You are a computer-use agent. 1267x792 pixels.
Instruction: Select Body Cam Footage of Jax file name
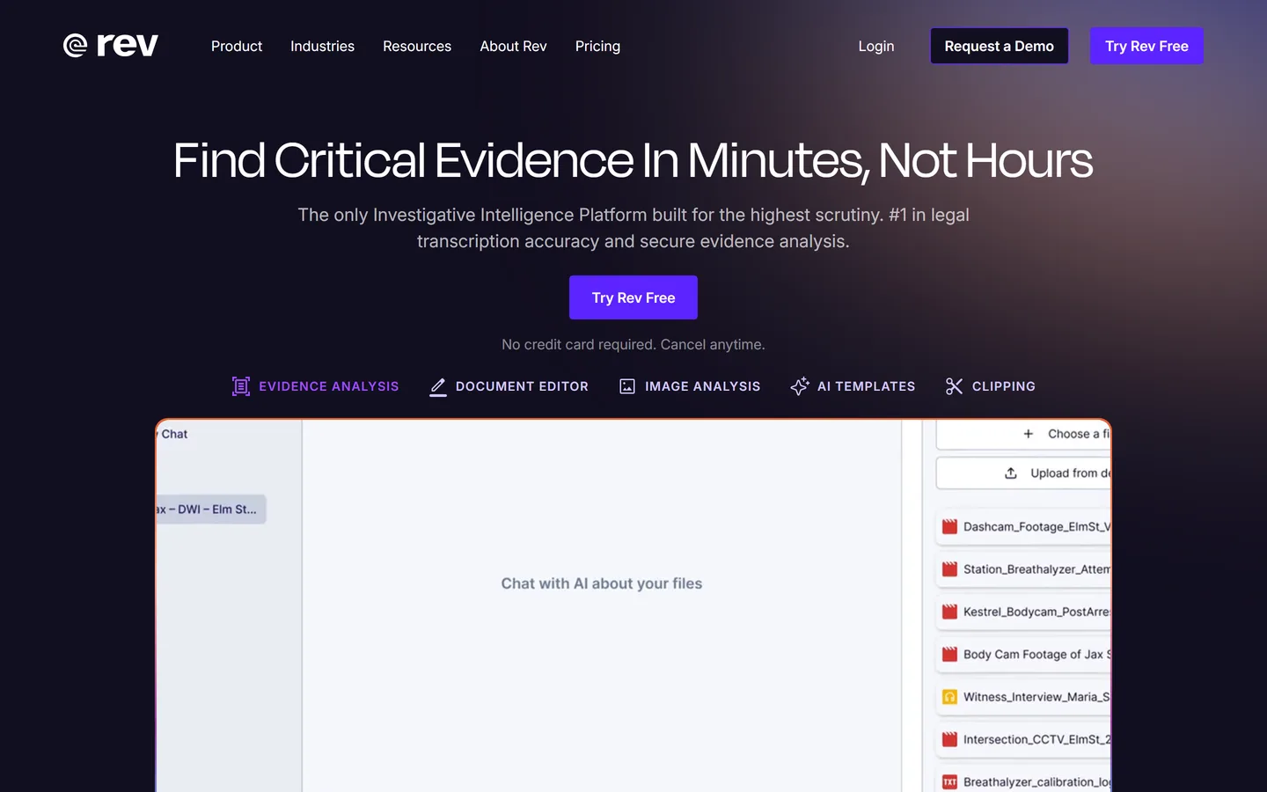point(1036,654)
